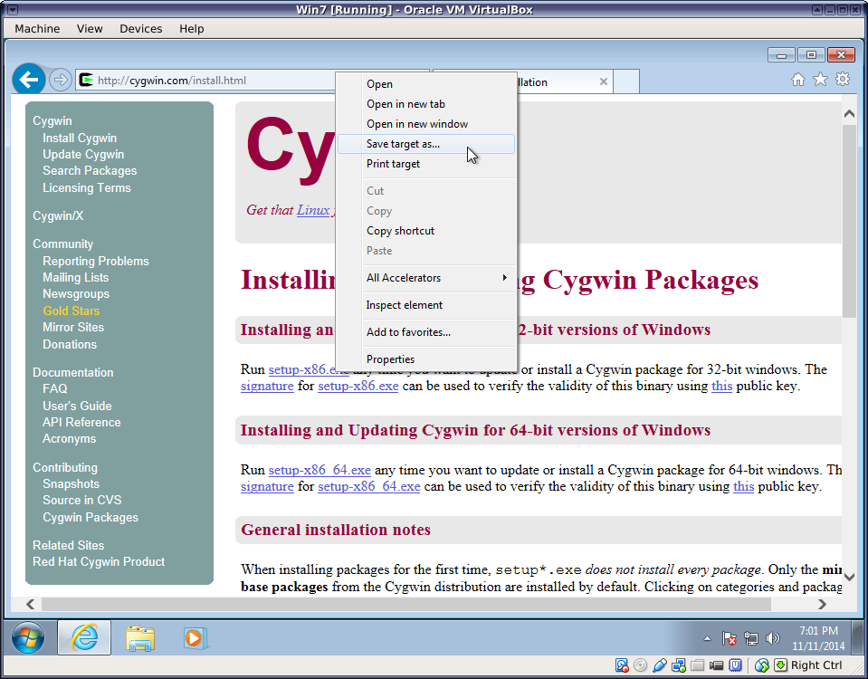Click the VirtualBox mouse integration status icon
This screenshot has width=868, height=679.
point(762,665)
